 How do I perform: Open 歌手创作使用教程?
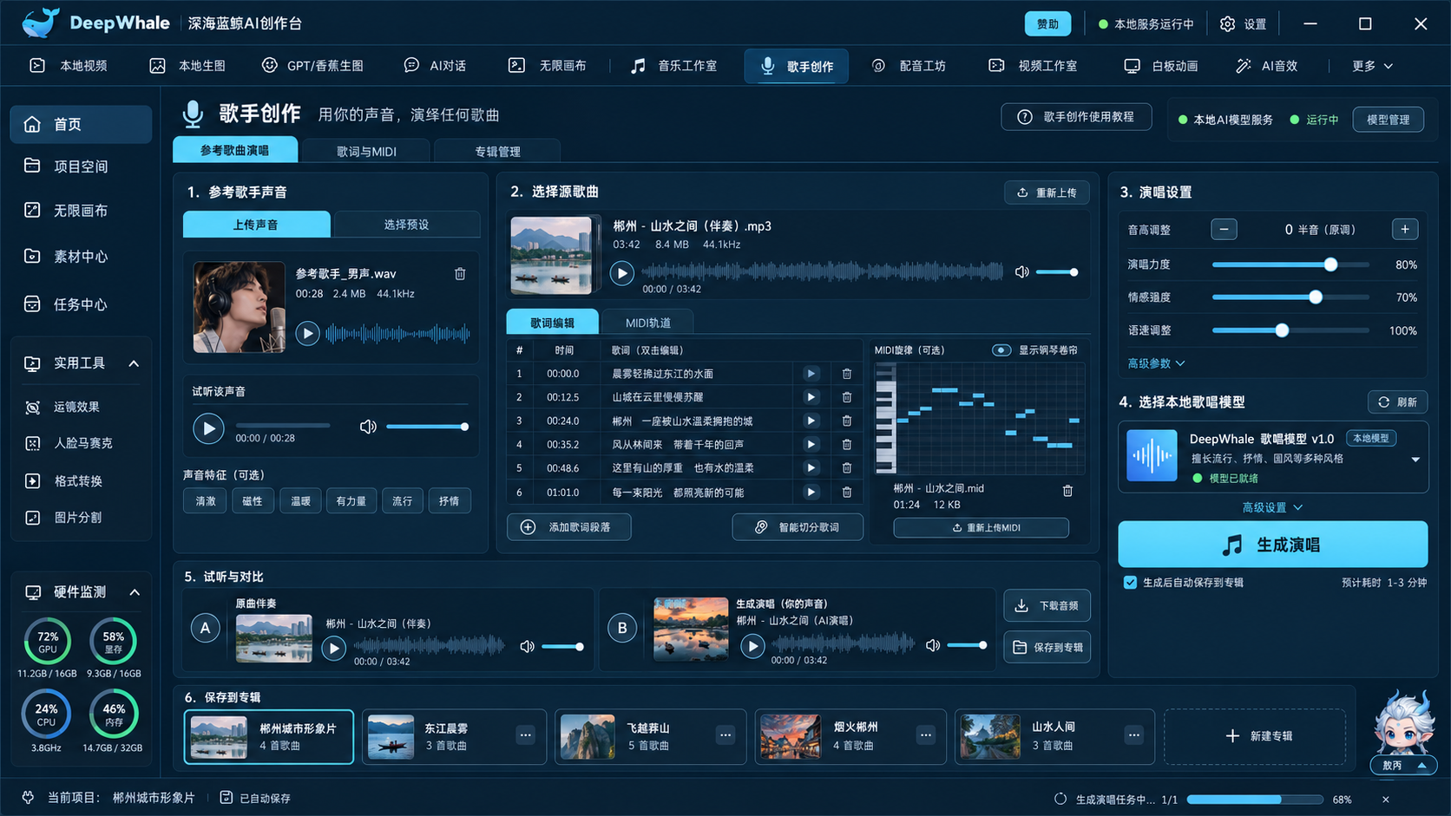[x=1076, y=117]
